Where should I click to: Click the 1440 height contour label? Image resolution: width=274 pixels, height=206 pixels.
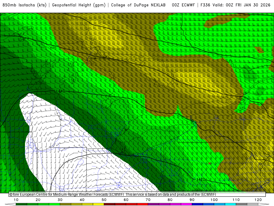point(60,91)
